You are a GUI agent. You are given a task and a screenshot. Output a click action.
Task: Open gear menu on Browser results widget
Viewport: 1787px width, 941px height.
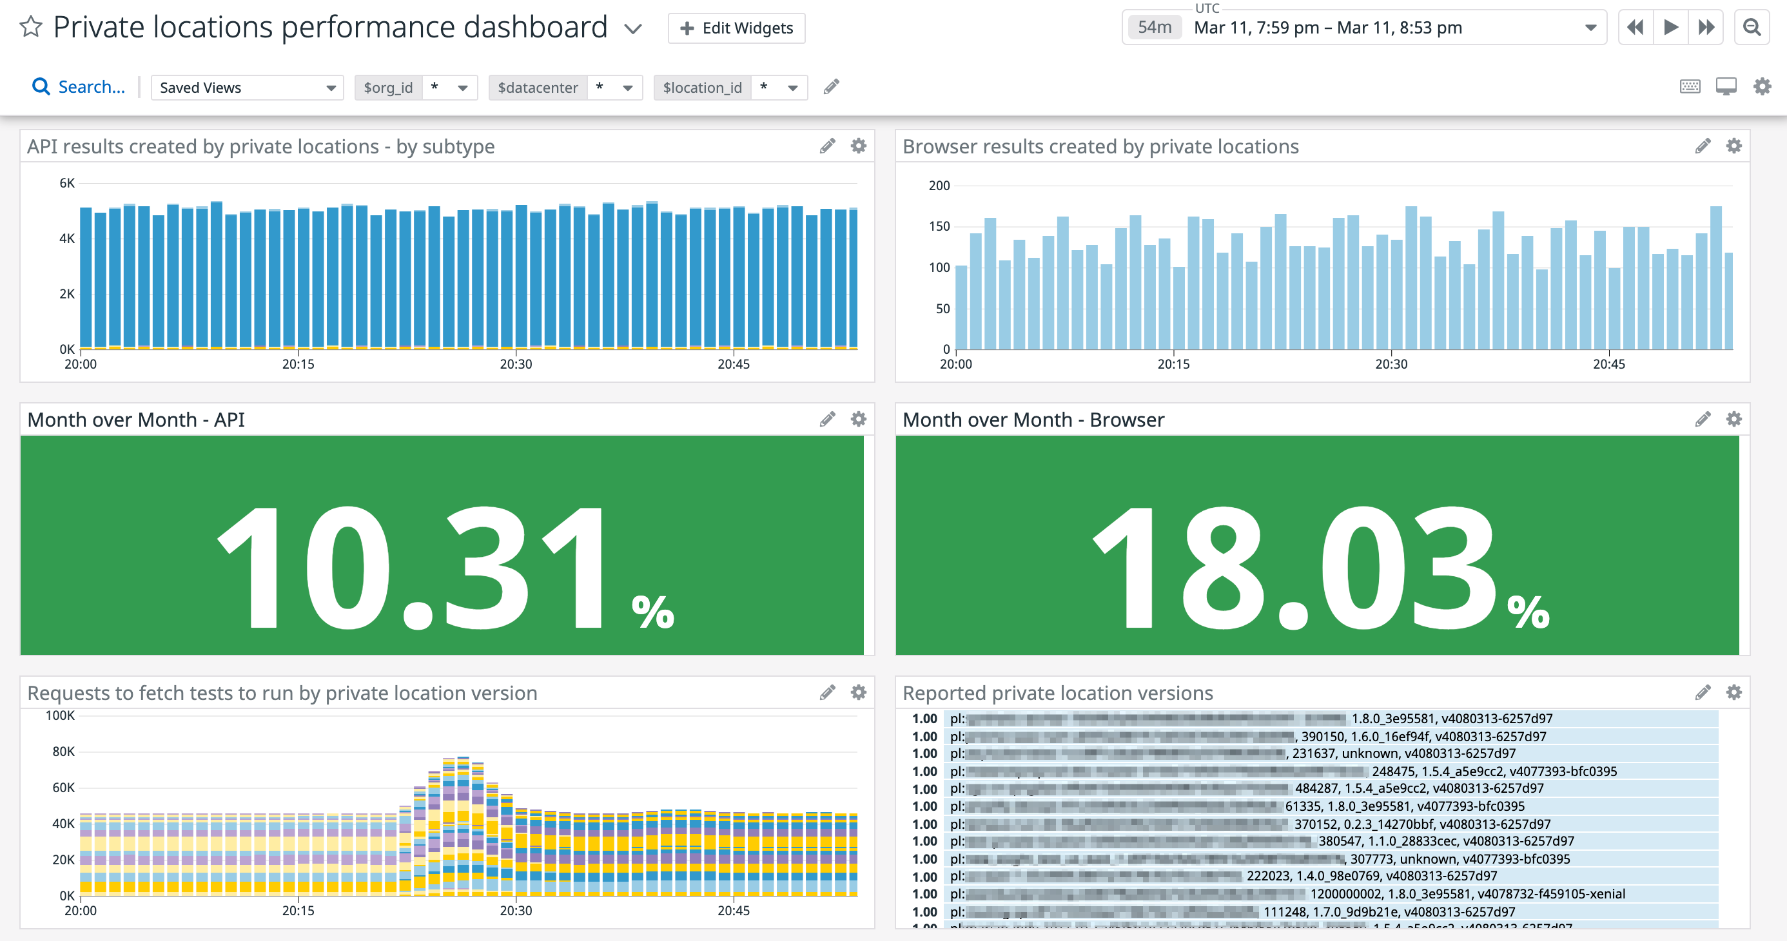[1733, 146]
